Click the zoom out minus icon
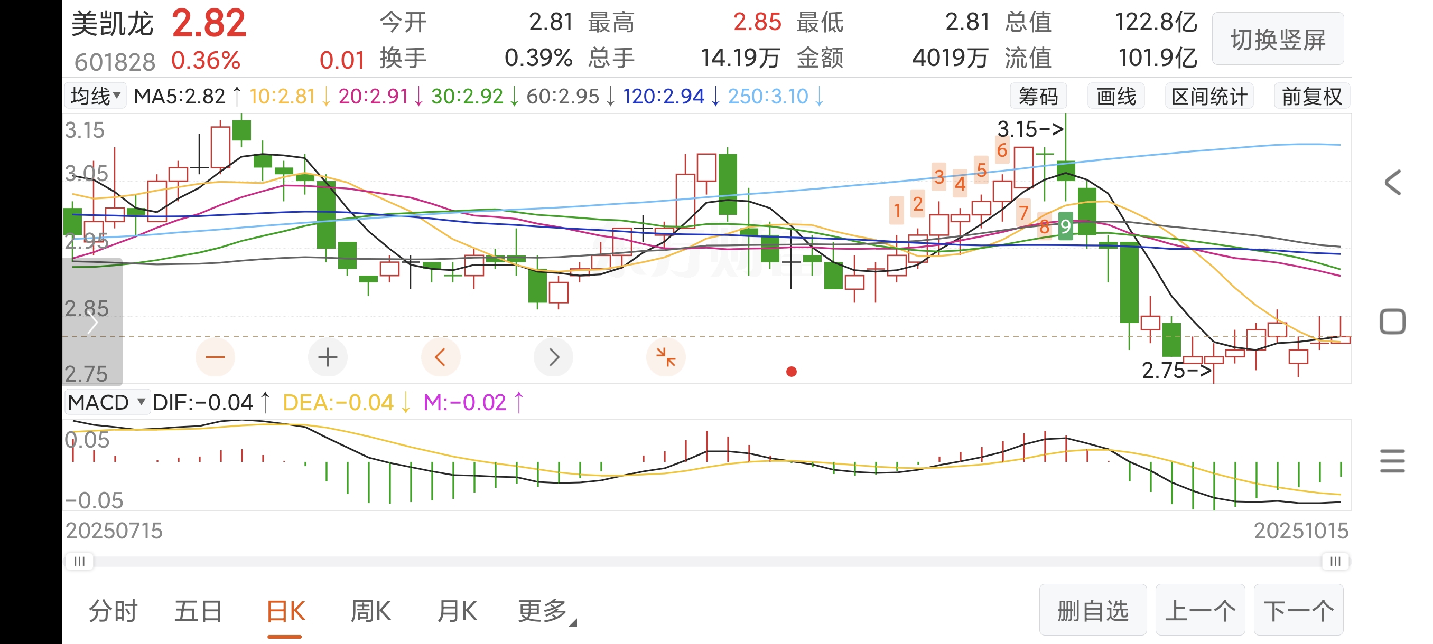The height and width of the screenshot is (644, 1433). (215, 357)
